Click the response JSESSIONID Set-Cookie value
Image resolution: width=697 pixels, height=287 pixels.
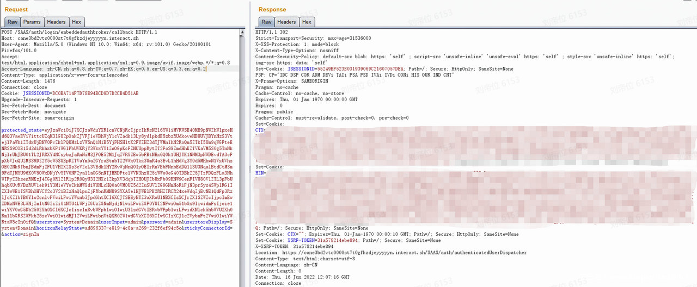[353, 69]
